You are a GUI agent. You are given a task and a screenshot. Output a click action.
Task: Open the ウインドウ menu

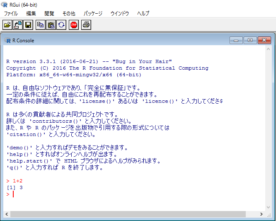point(120,13)
